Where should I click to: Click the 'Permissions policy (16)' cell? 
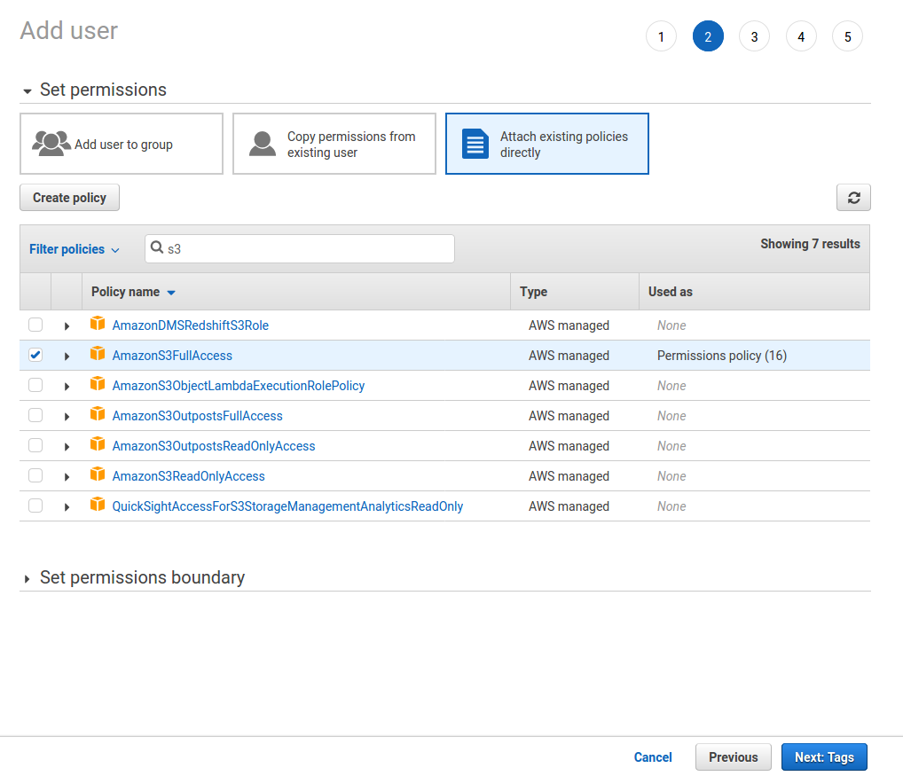click(x=721, y=356)
